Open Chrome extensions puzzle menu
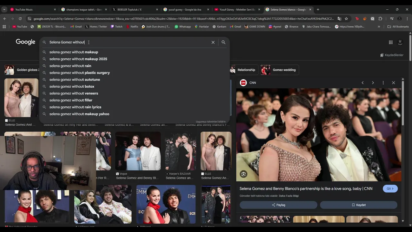 coord(380,19)
